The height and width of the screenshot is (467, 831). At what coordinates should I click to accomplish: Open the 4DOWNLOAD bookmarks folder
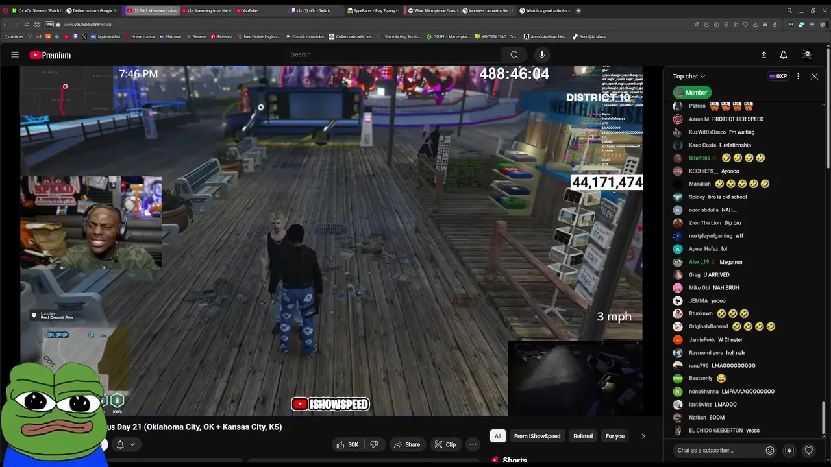click(496, 36)
